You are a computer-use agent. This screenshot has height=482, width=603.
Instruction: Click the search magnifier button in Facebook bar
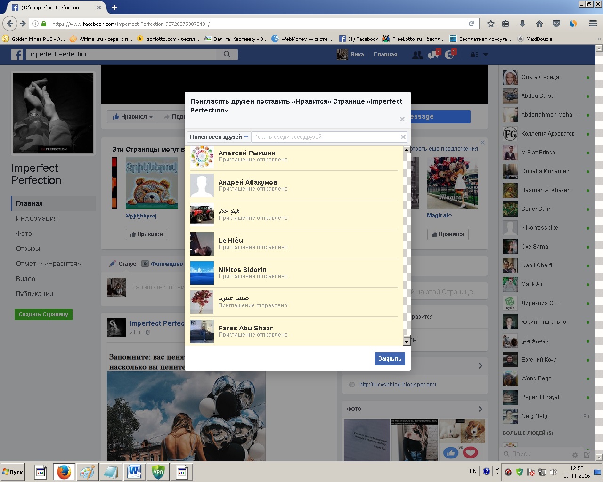(x=227, y=54)
